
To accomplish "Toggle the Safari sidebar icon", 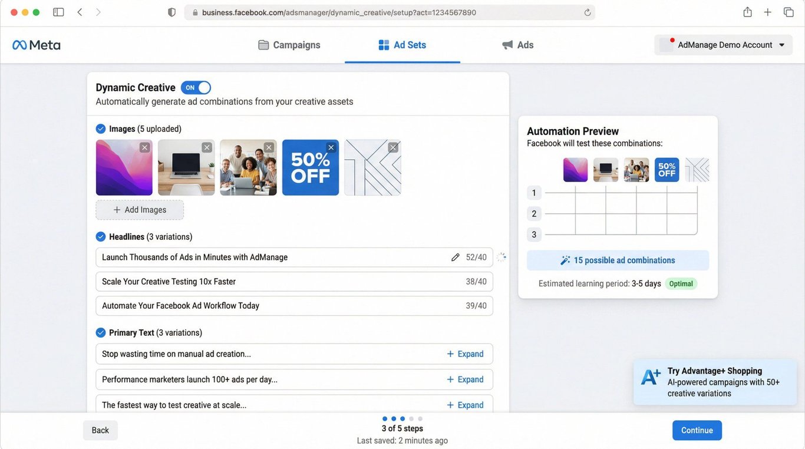I will (x=58, y=12).
